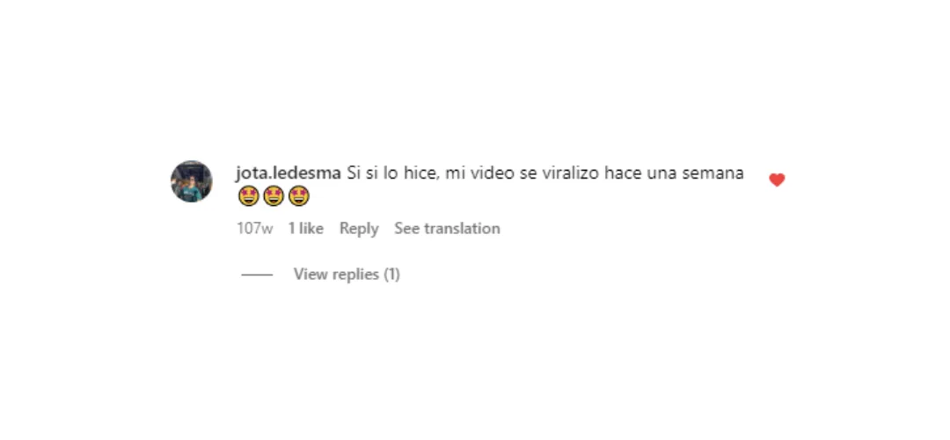Show the one hidden reply
Image resolution: width=950 pixels, height=440 pixels.
(x=347, y=275)
